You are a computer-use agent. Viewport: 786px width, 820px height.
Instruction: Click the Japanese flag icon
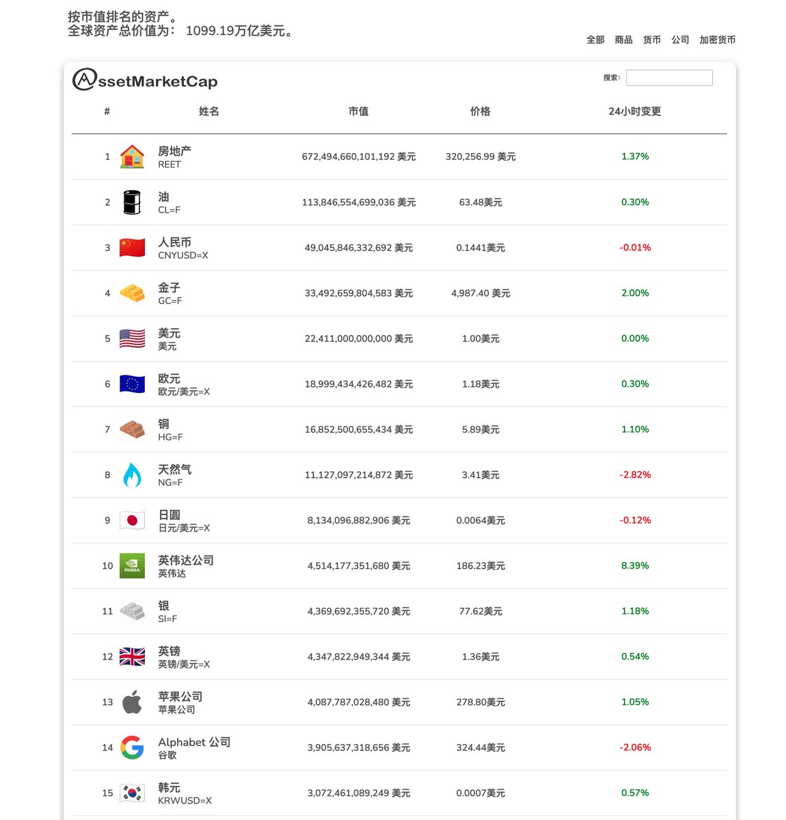132,520
